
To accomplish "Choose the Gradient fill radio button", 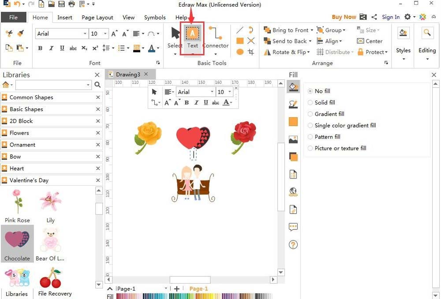I will point(310,114).
